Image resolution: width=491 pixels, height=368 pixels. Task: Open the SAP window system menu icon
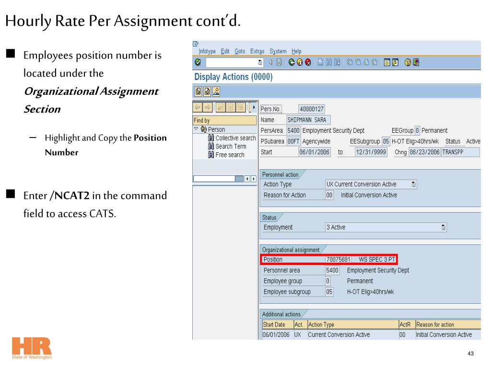point(196,44)
